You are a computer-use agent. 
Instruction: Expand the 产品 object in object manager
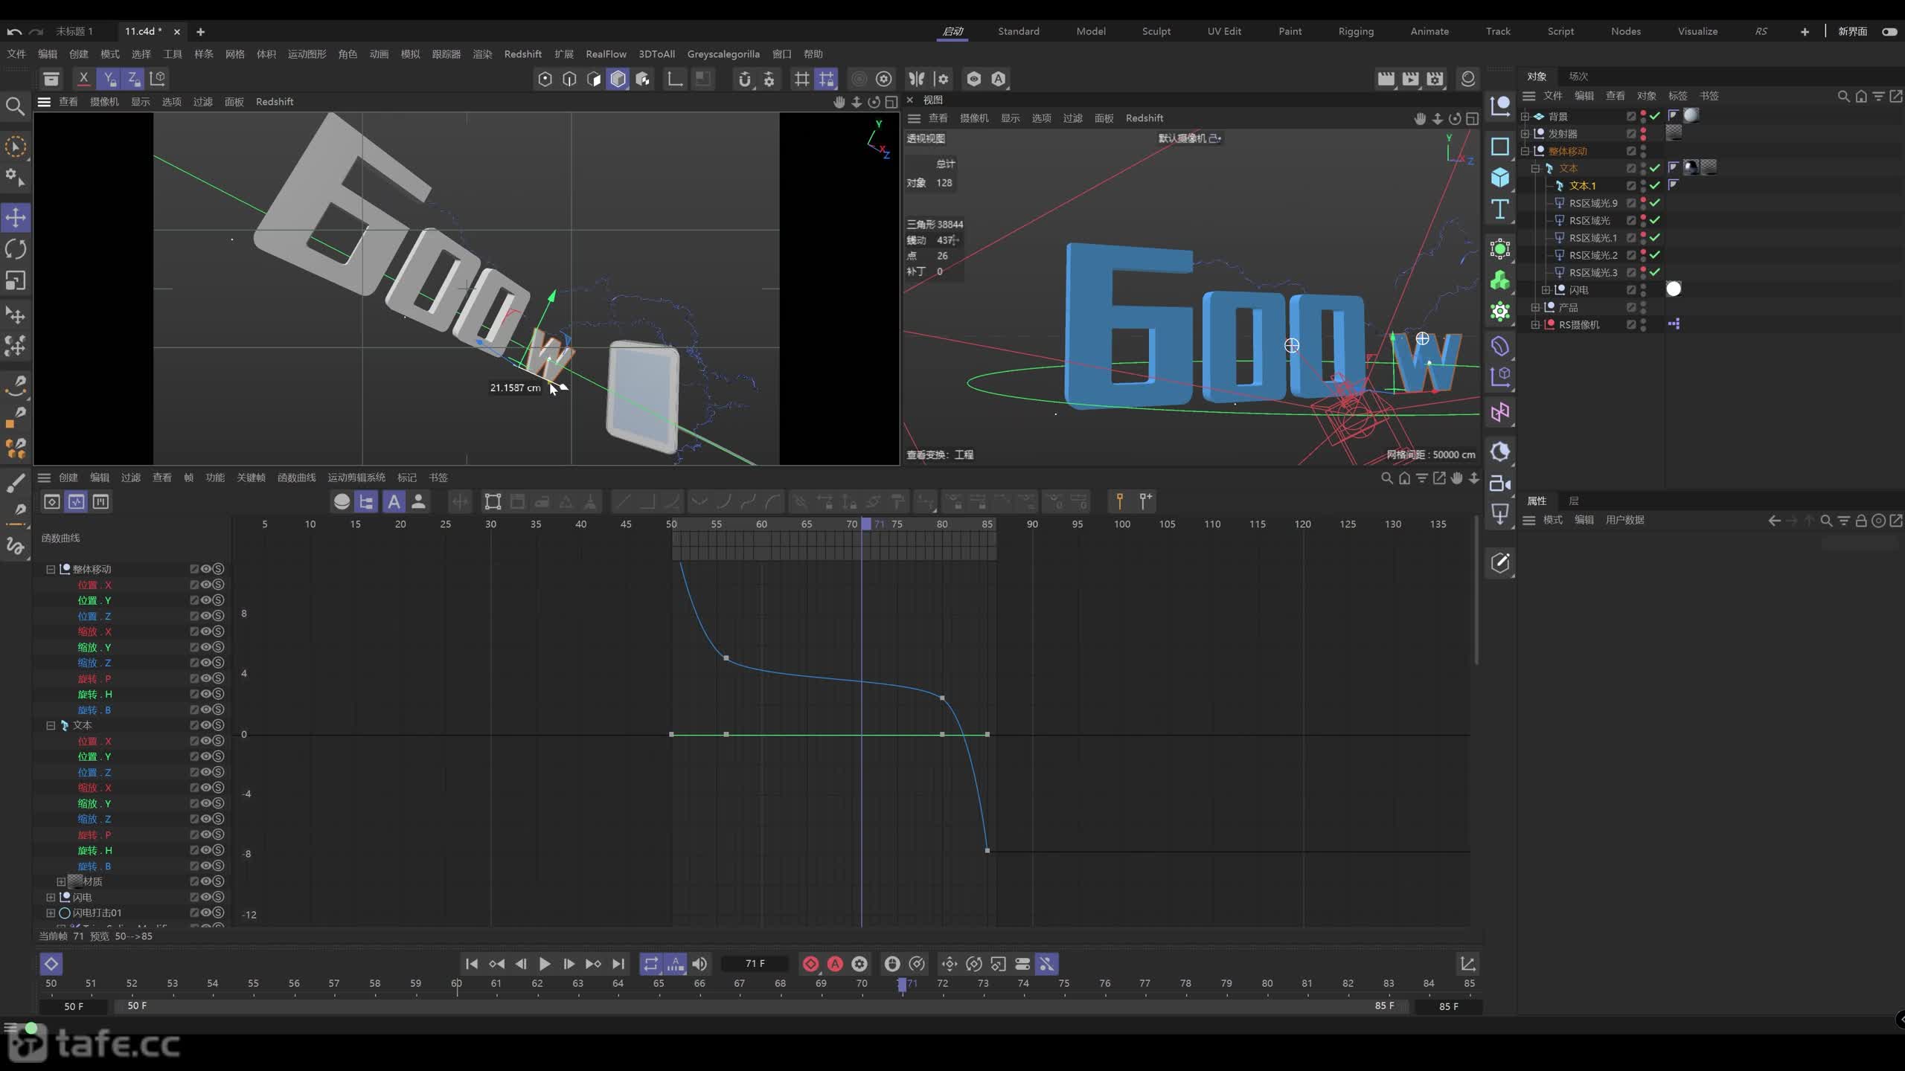(1535, 307)
